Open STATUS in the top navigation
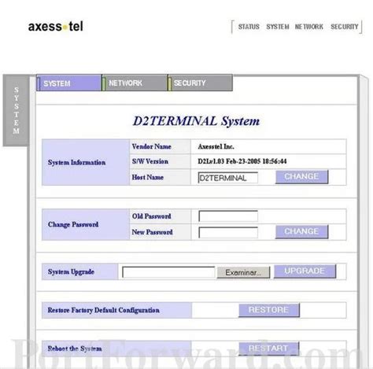The height and width of the screenshot is (369, 373). (x=249, y=27)
